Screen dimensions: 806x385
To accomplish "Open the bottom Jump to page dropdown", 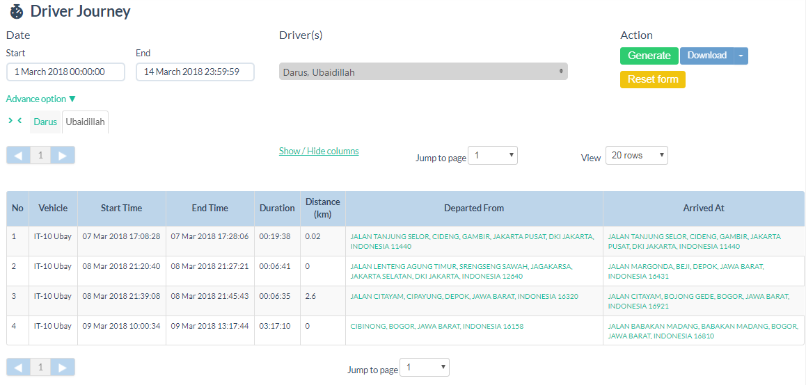I will tap(425, 367).
